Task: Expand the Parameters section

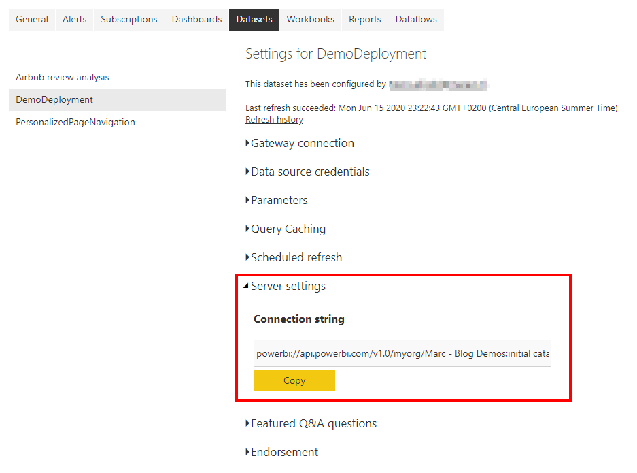Action: [x=279, y=200]
